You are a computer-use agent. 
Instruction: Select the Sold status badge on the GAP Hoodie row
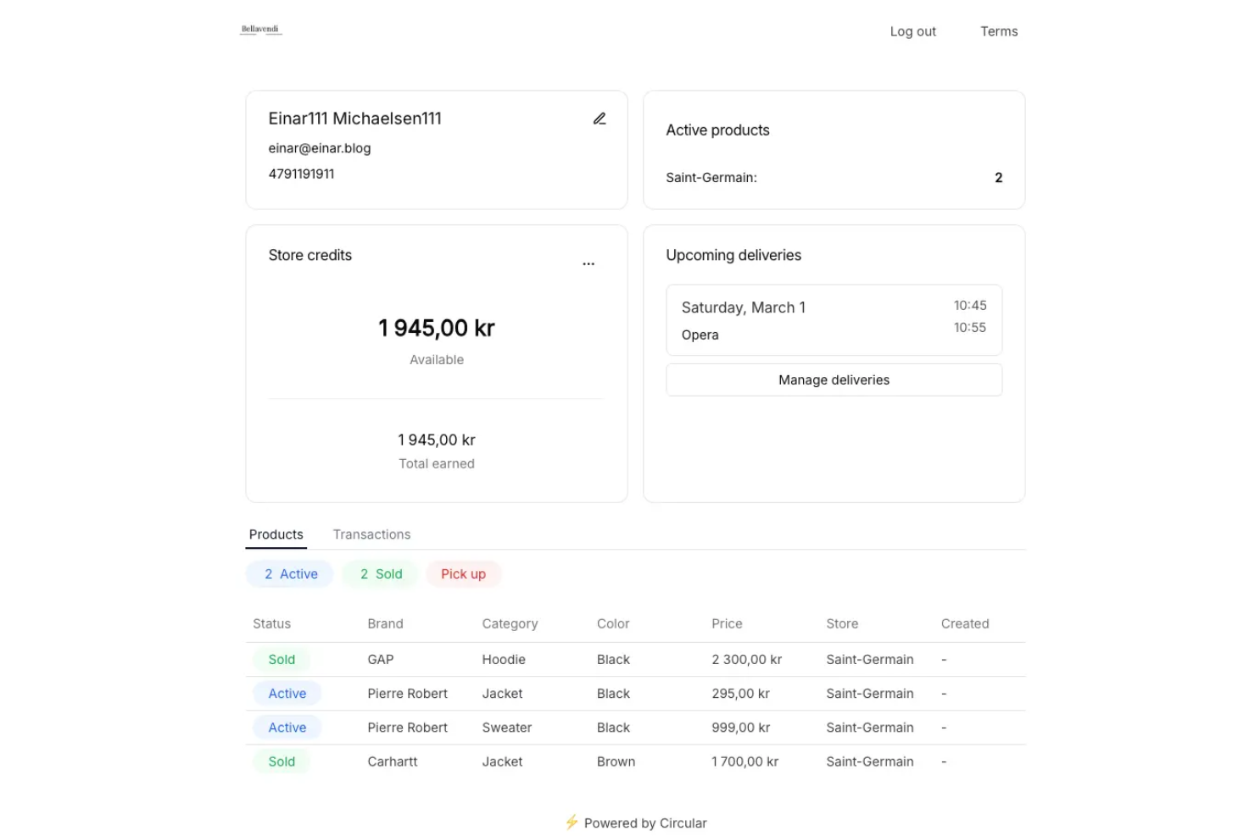(x=281, y=659)
